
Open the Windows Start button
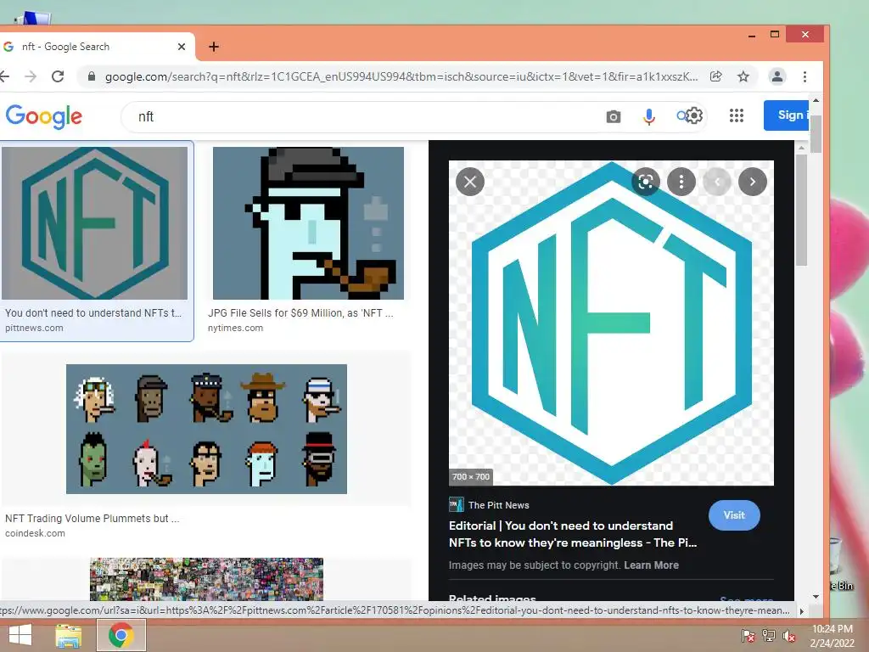[20, 635]
